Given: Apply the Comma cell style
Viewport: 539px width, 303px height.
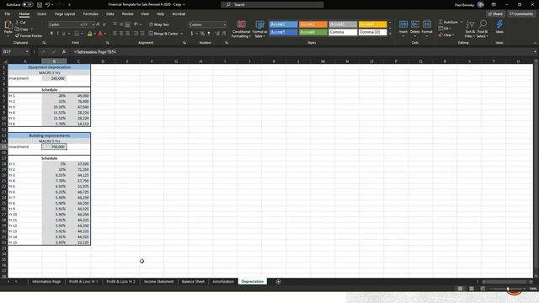Looking at the screenshot, I should click(343, 32).
